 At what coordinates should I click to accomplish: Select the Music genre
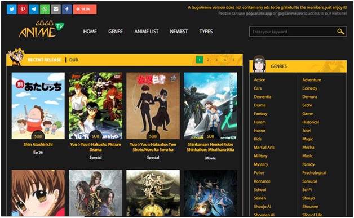(307, 156)
